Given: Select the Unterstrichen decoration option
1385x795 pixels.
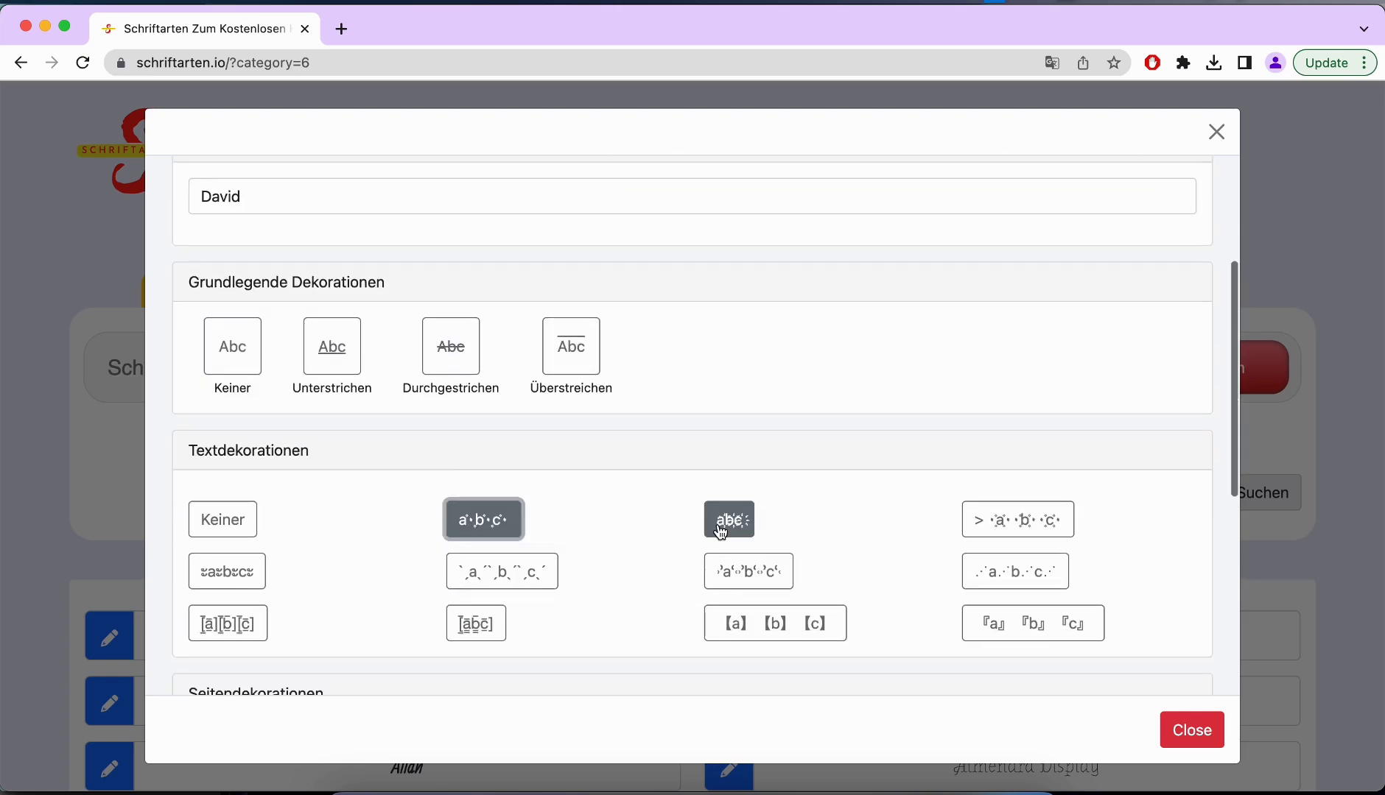Looking at the screenshot, I should click(332, 346).
